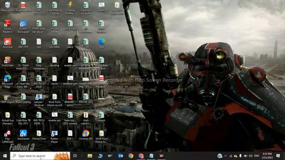Open AOMEI Backupper shortcut

click(x=23, y=27)
